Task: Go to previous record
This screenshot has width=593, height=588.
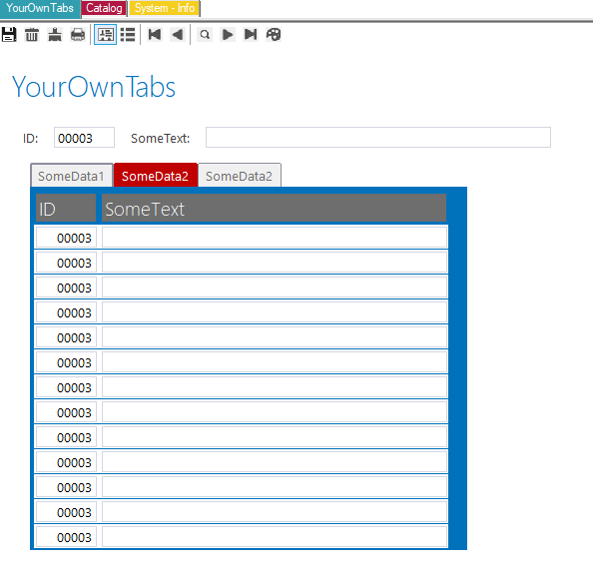Action: [178, 34]
